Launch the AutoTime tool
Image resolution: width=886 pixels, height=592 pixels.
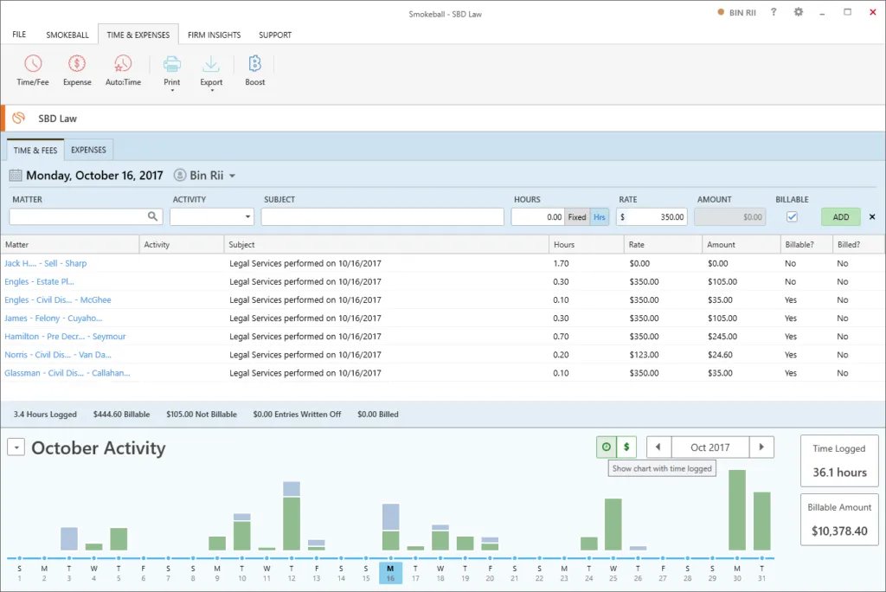pos(122,69)
